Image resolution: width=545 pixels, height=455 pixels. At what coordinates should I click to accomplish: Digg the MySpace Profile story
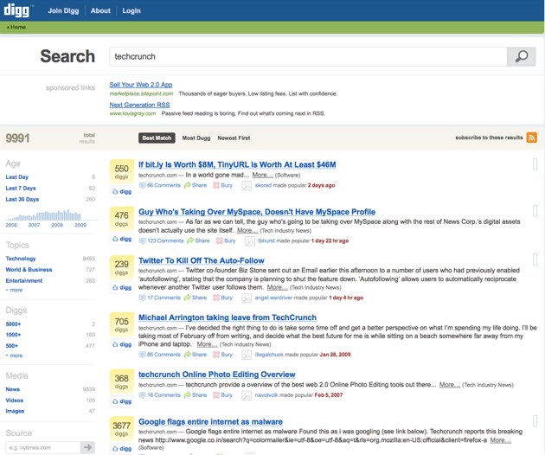coord(122,239)
